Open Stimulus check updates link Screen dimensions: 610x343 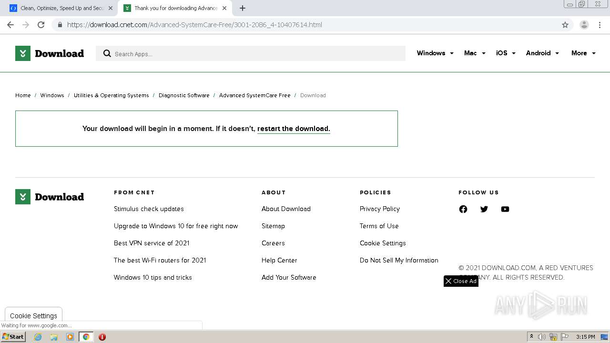pyautogui.click(x=149, y=209)
